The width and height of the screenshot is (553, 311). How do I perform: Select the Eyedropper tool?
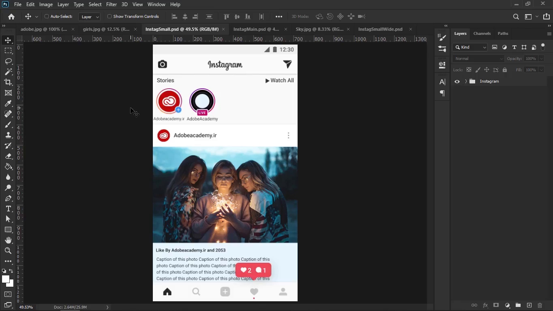pyautogui.click(x=8, y=104)
